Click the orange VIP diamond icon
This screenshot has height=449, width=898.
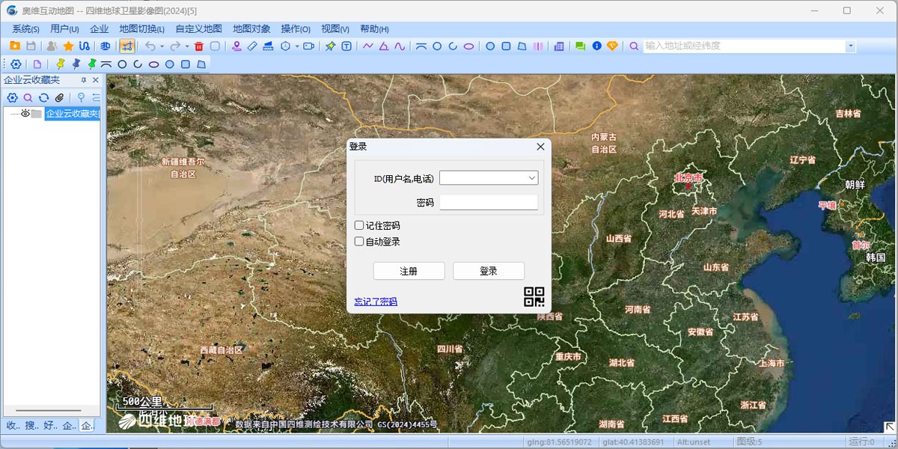tap(612, 46)
